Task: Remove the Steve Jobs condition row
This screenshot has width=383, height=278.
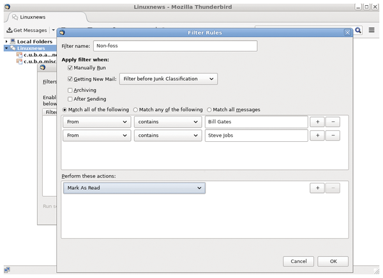Action: (x=333, y=135)
